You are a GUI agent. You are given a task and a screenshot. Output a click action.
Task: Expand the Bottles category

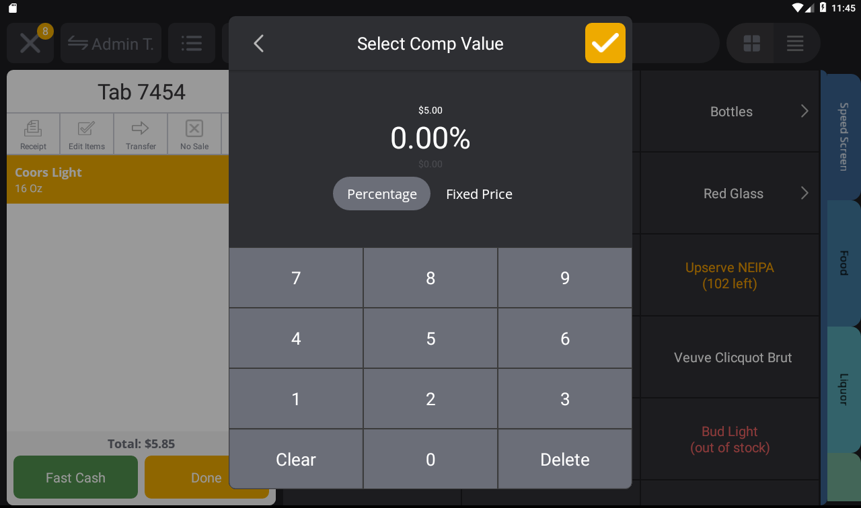(x=730, y=112)
